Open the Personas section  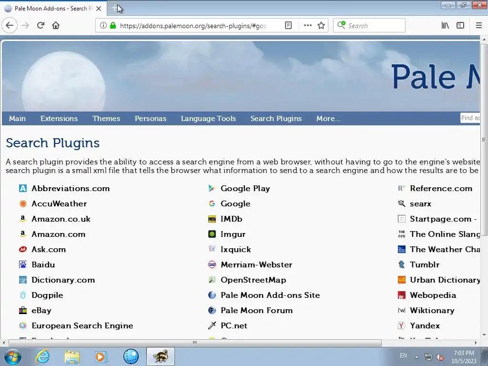click(151, 119)
